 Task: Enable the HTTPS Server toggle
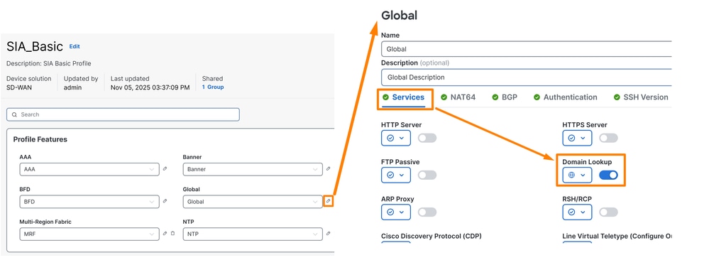[608, 138]
